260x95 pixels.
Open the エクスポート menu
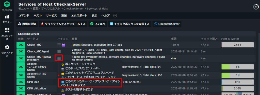tap(79, 15)
